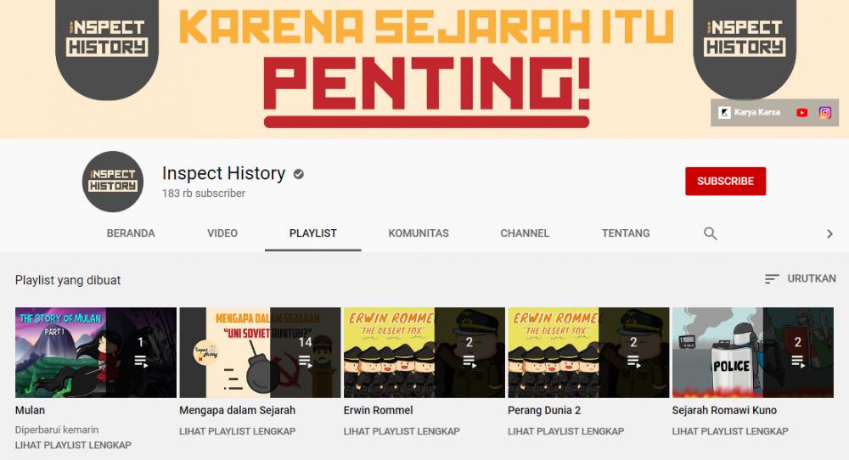
Task: Click the playlist icon on Mulan thumbnail
Action: coord(141,361)
